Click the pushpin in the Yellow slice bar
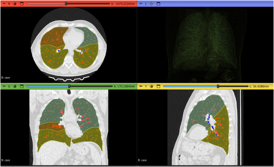The image size is (274, 167). [141, 86]
